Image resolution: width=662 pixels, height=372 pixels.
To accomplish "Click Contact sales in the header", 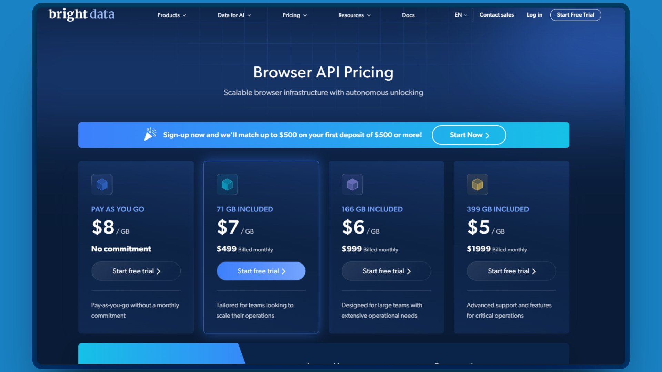I will [496, 15].
